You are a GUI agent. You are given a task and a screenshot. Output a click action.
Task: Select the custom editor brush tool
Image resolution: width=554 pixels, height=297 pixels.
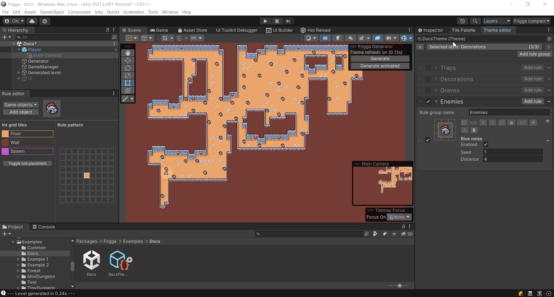click(x=125, y=99)
